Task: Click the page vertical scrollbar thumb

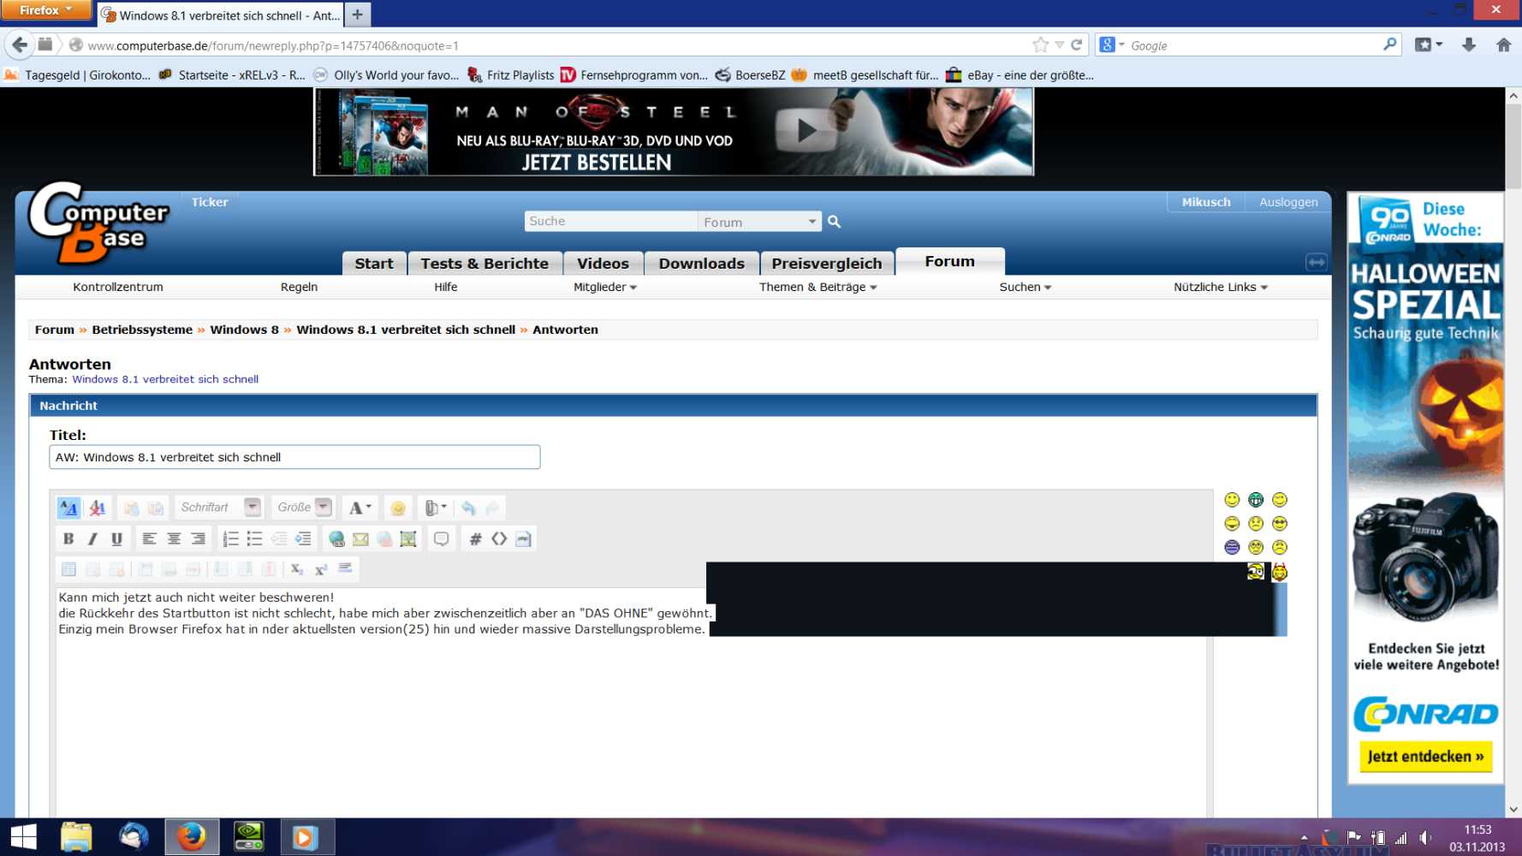Action: (x=1513, y=146)
